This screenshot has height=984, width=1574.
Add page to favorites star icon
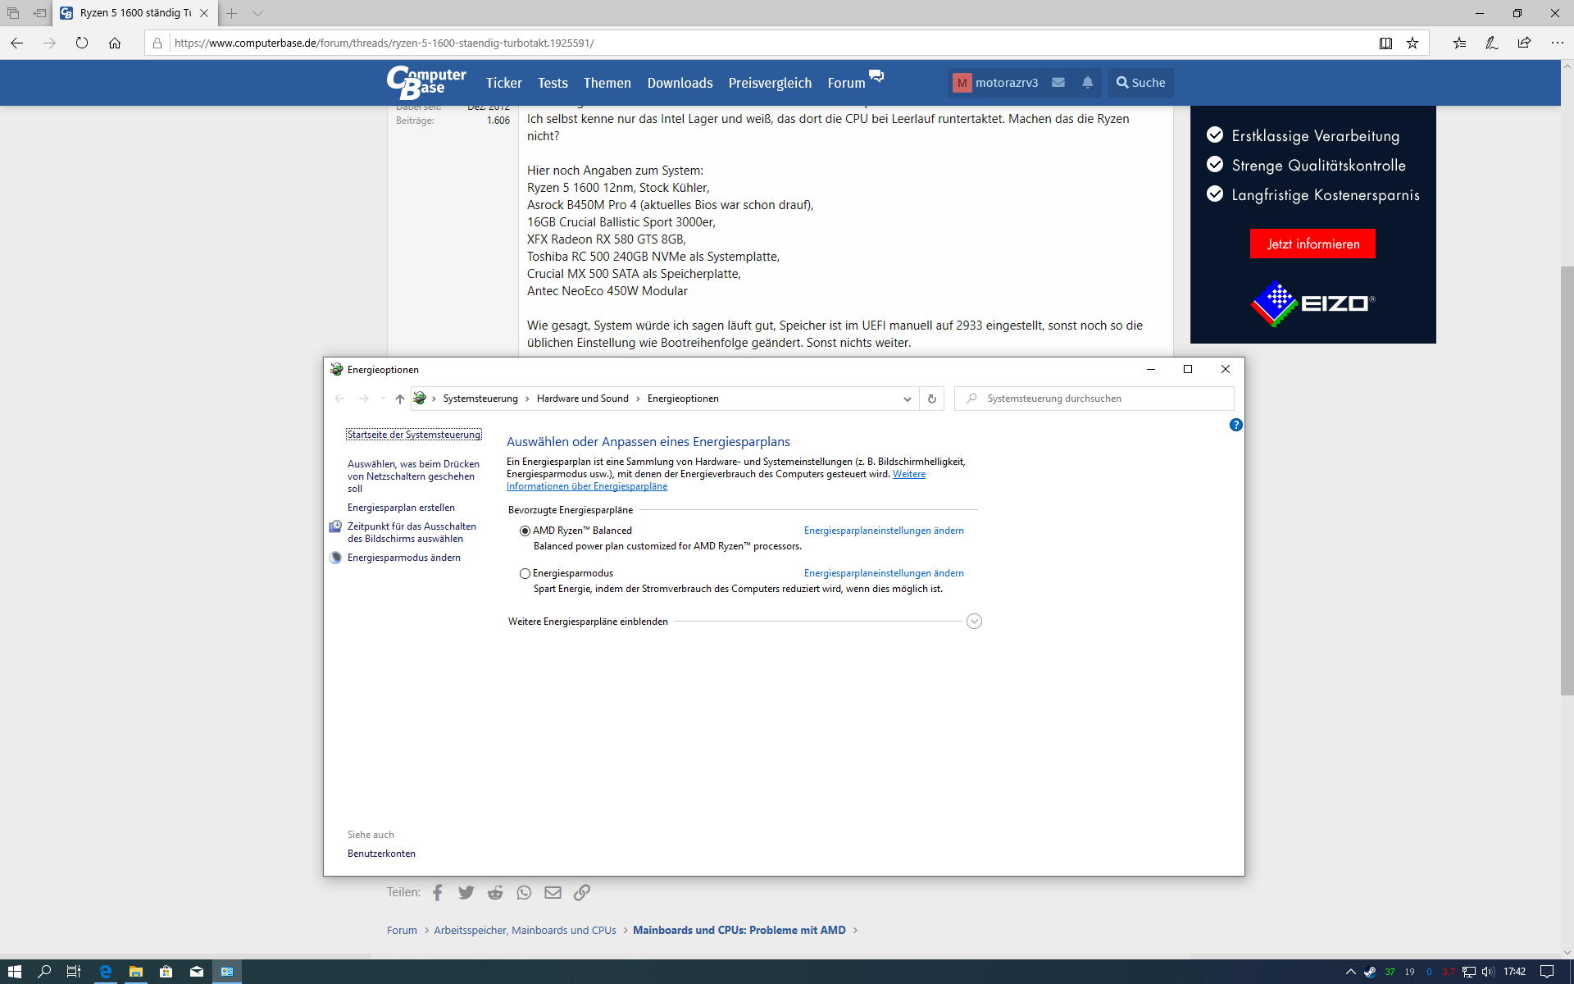(x=1413, y=43)
